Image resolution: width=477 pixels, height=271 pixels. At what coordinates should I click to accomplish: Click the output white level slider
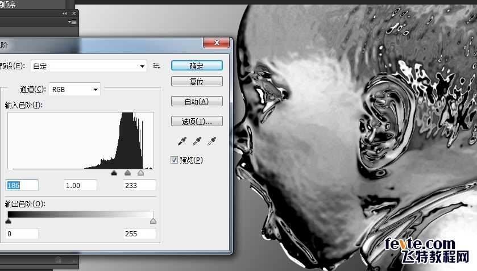pyautogui.click(x=154, y=221)
